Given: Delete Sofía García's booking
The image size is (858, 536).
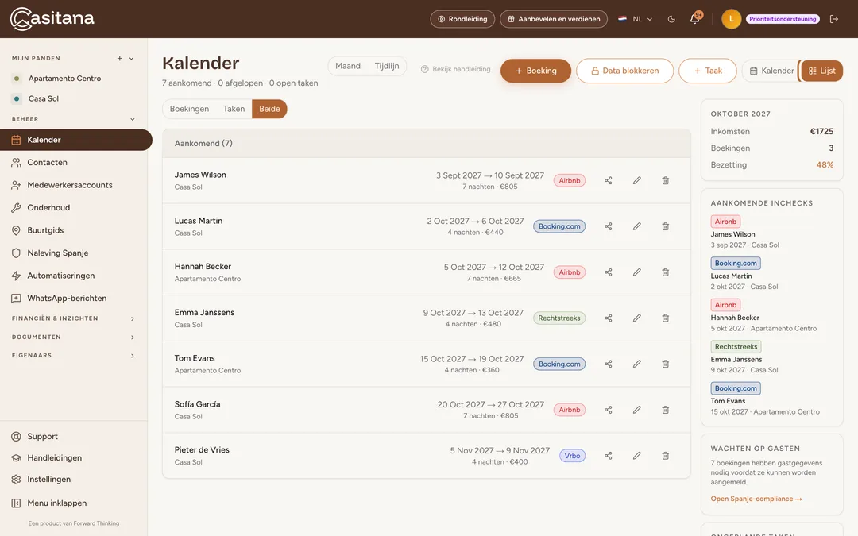Looking at the screenshot, I should pyautogui.click(x=666, y=410).
